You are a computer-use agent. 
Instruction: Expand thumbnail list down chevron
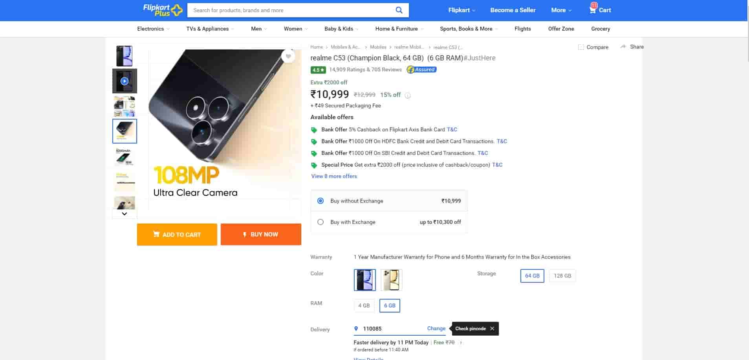[x=125, y=214]
